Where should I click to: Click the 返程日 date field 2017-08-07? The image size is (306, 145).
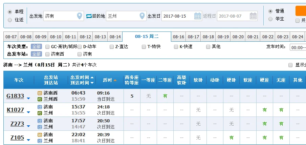point(237,16)
